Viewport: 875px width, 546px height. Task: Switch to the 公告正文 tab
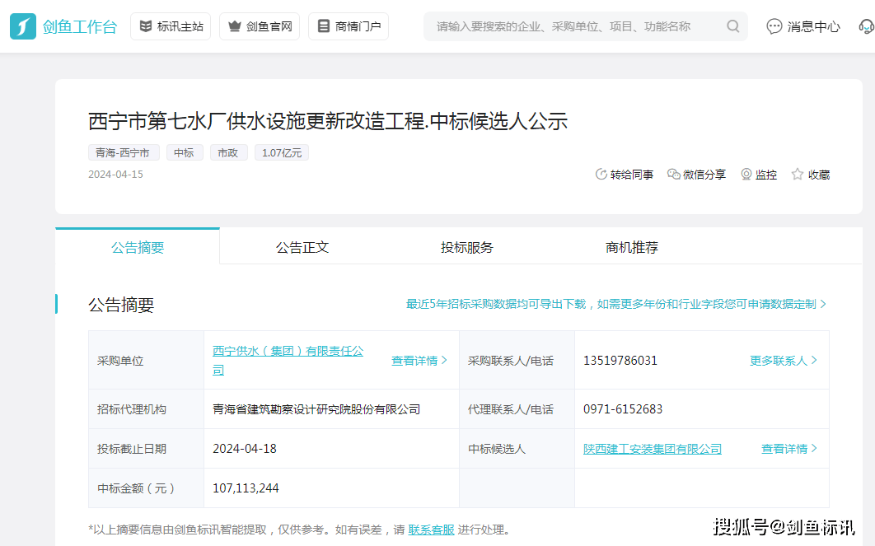point(302,247)
